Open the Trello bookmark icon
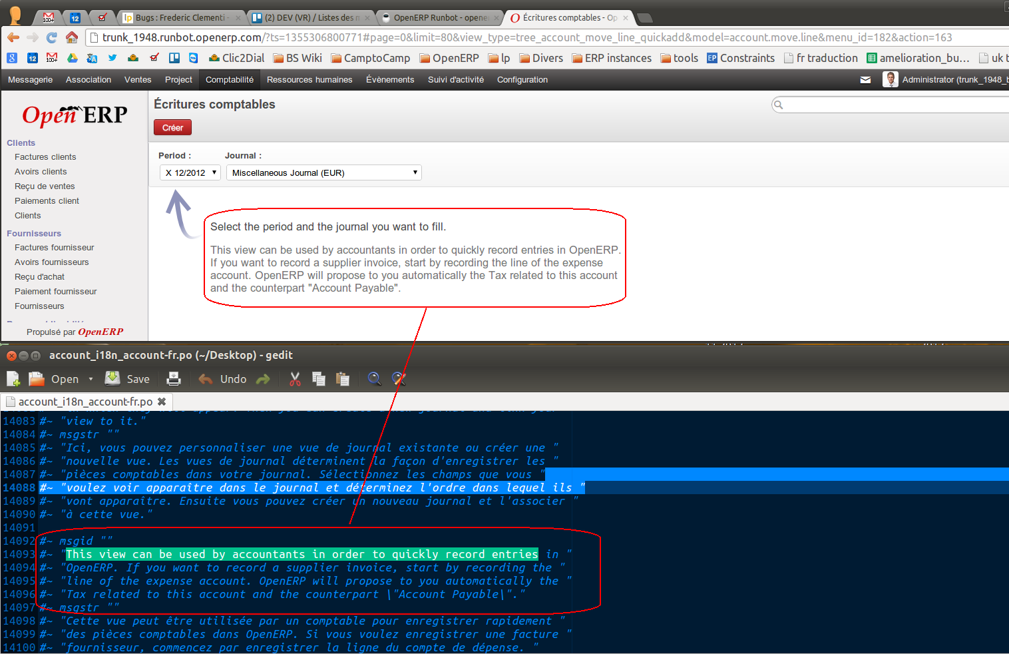The height and width of the screenshot is (654, 1009). (x=174, y=58)
